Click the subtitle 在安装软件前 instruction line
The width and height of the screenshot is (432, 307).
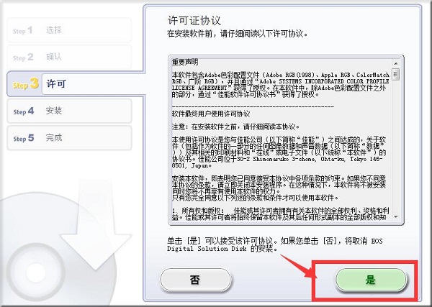click(x=237, y=34)
